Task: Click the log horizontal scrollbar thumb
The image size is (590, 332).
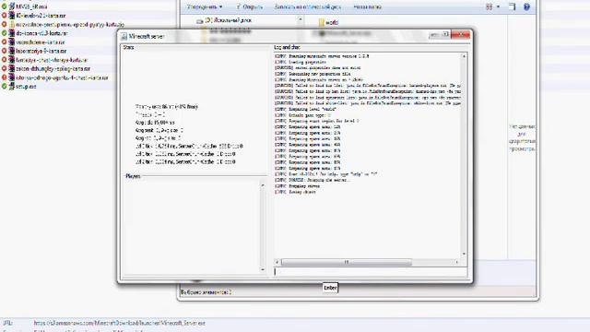Action: tap(347, 262)
